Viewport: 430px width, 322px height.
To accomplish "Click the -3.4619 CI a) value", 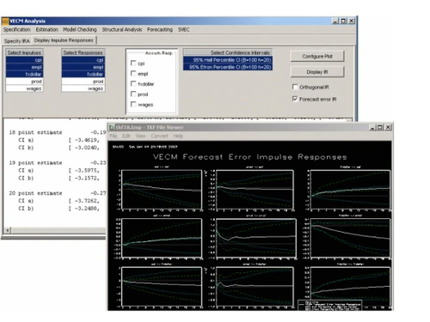I will pyautogui.click(x=87, y=140).
